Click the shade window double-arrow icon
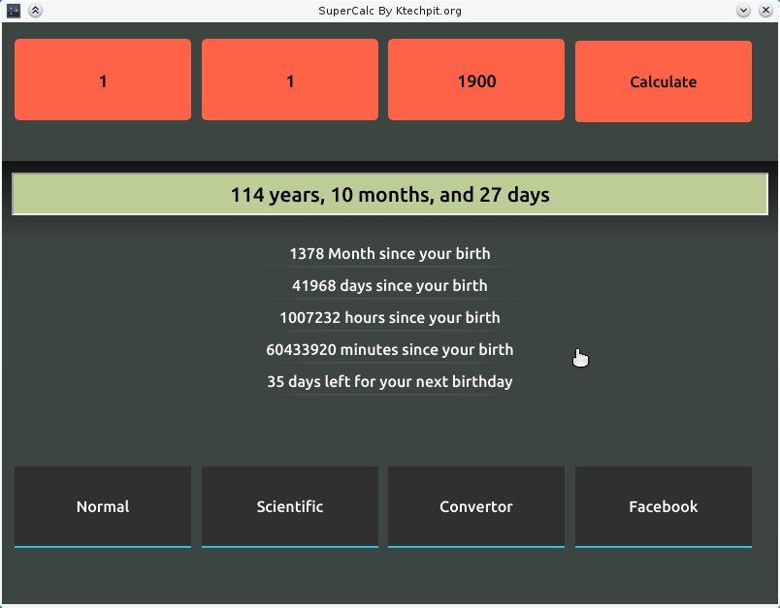780x608 pixels. 35,11
